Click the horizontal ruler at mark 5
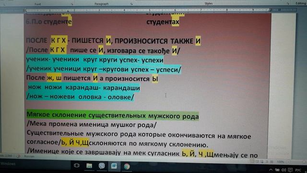The width and height of the screenshot is (307, 173). click(x=150, y=10)
